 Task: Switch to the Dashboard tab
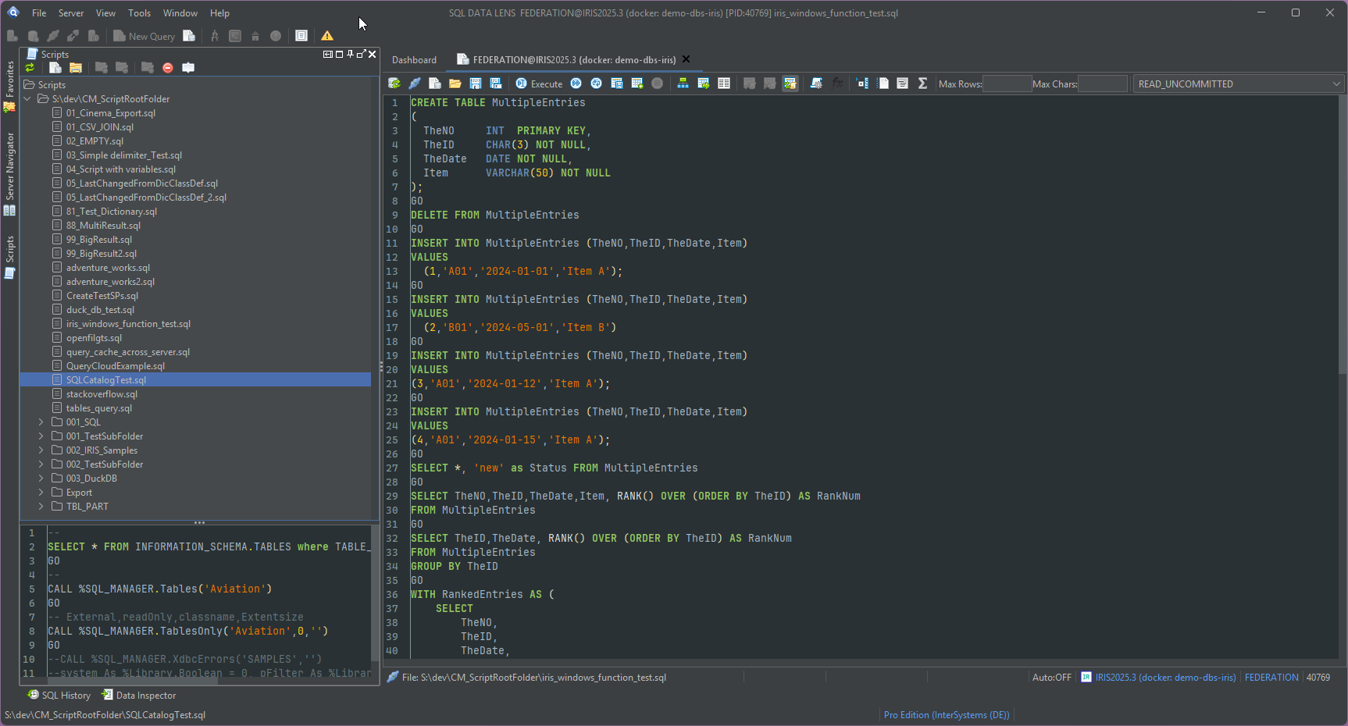414,60
